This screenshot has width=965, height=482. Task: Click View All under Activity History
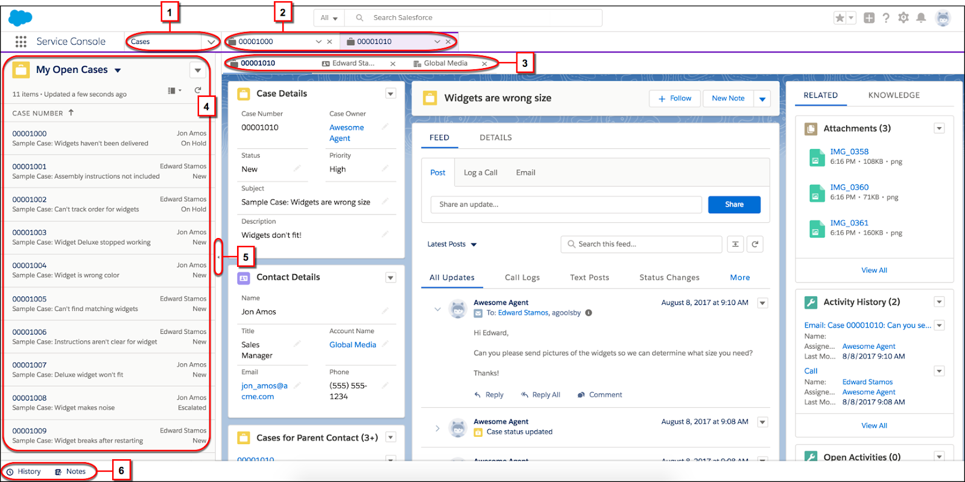(874, 425)
